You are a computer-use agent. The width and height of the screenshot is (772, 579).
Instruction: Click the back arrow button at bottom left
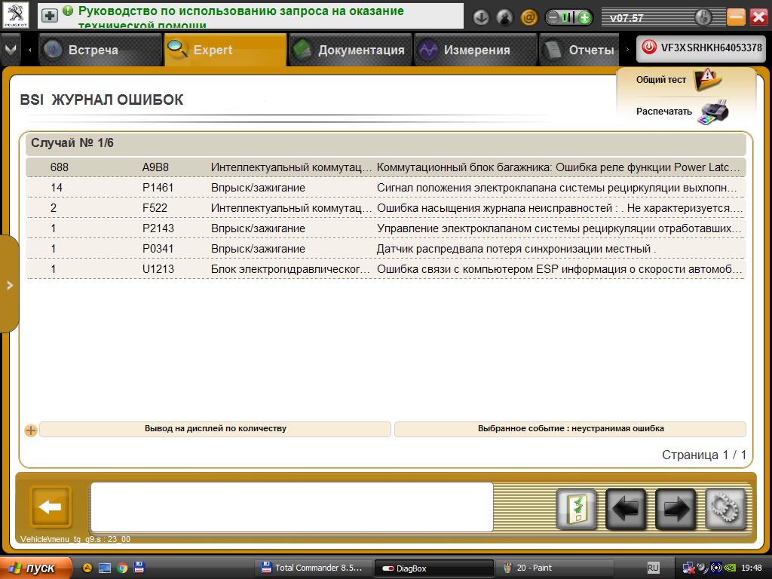[51, 507]
